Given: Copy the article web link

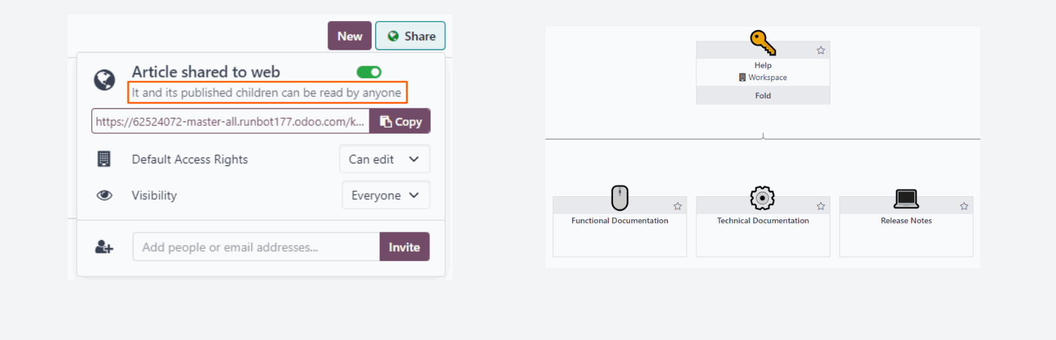Looking at the screenshot, I should 400,121.
